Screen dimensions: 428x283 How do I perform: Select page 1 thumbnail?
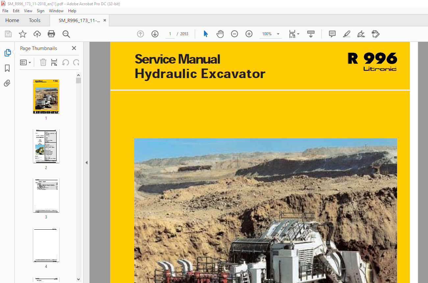(46, 97)
